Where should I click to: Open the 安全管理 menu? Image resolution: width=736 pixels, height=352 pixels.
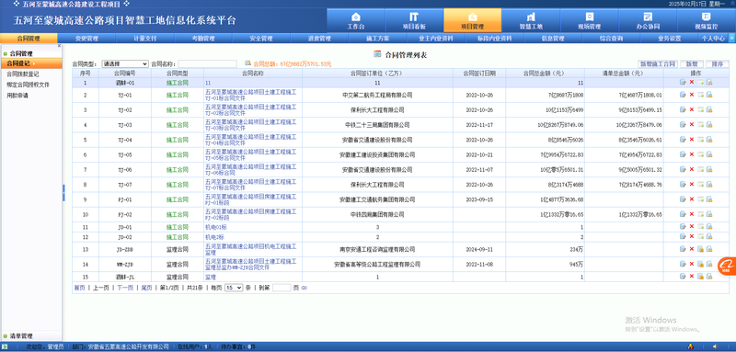(x=261, y=39)
